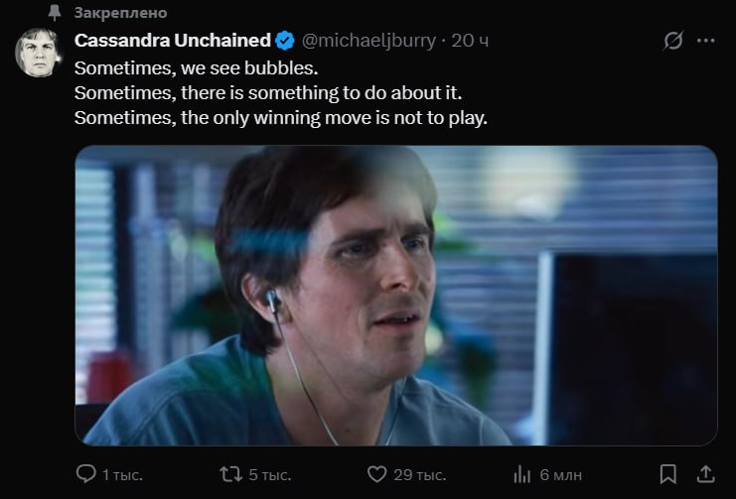Screen dimensions: 736x499
Task: Open the attached movie still image
Action: (395, 295)
